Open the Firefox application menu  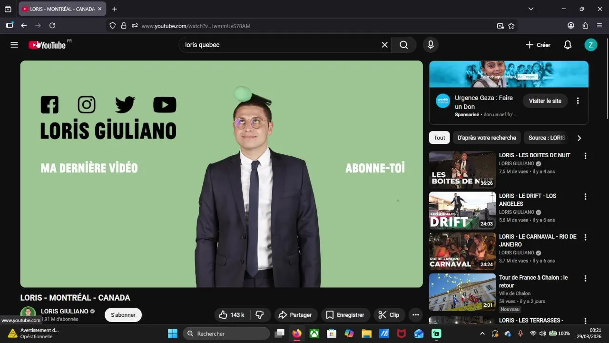(x=599, y=26)
